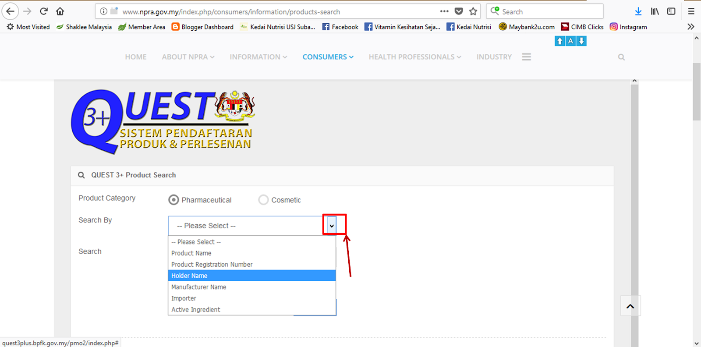
Task: Open the page actions three-dots menu
Action: (444, 11)
